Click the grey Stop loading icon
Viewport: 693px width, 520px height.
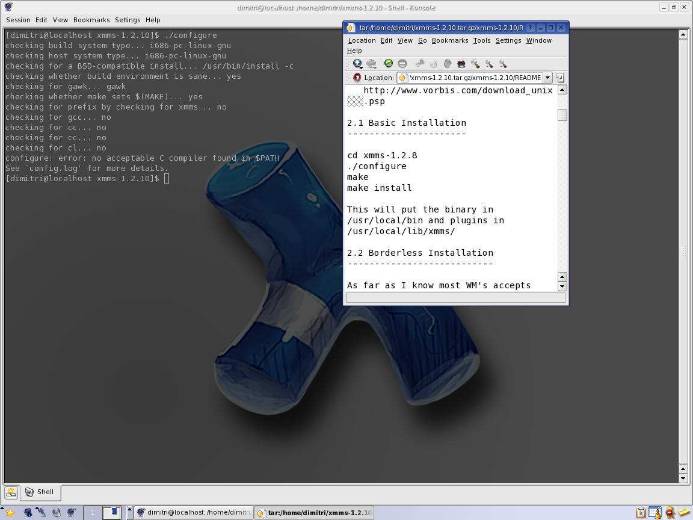pos(402,63)
